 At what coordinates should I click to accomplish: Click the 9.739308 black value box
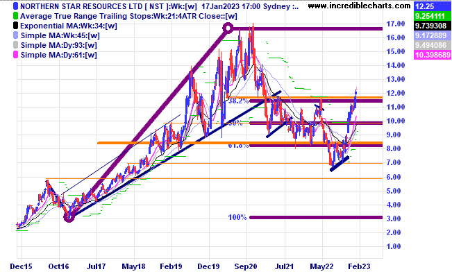tap(432, 26)
